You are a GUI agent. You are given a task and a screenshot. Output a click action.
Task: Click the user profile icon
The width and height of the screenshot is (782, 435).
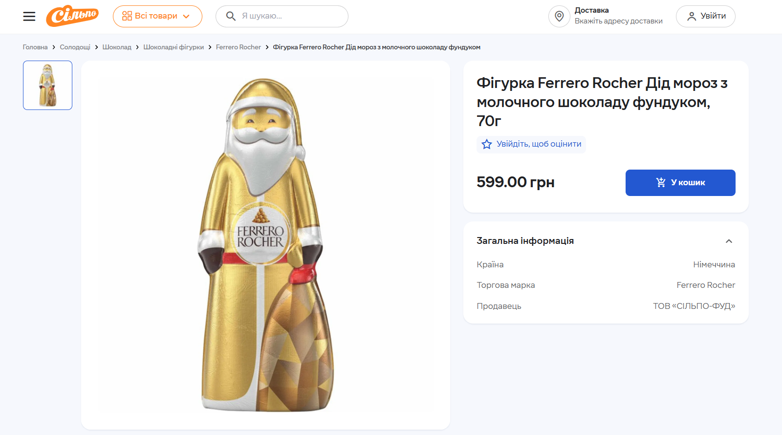tap(692, 16)
